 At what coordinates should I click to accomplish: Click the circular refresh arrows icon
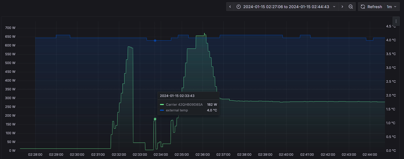tap(363, 7)
